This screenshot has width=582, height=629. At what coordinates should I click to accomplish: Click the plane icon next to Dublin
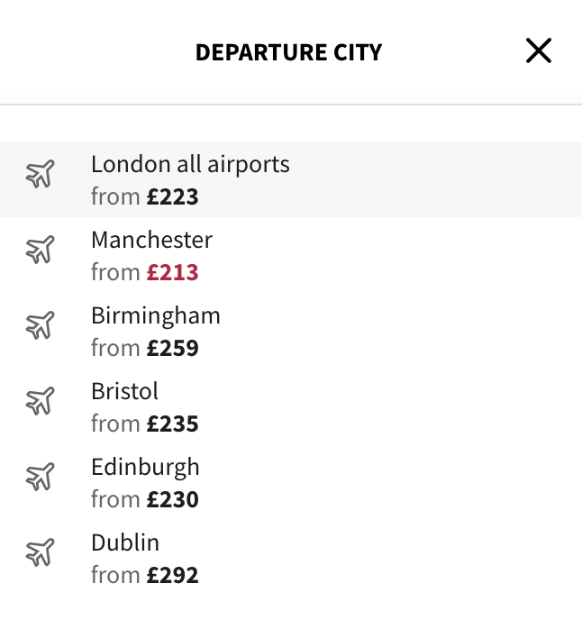[x=41, y=552]
